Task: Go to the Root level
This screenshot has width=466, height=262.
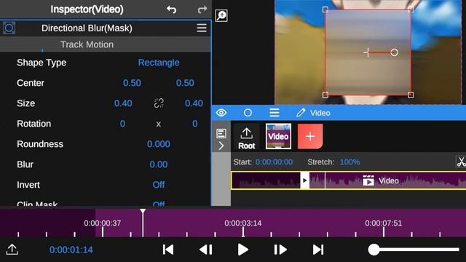Action: (246, 138)
